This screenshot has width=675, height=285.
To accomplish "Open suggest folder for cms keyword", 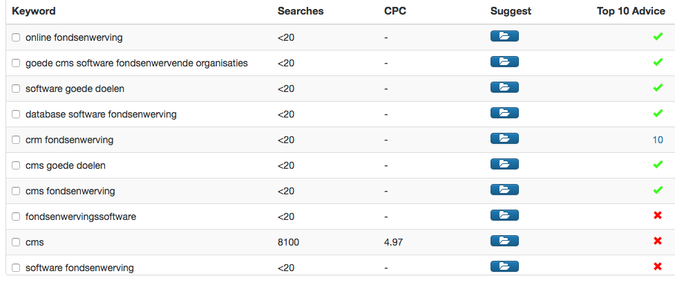I will click(504, 241).
